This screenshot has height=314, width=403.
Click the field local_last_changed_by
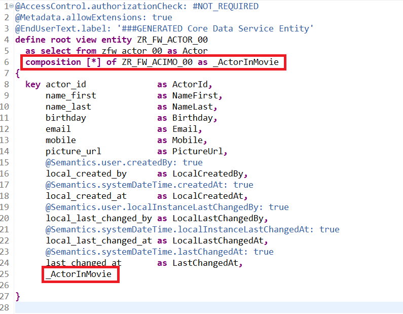99,218
